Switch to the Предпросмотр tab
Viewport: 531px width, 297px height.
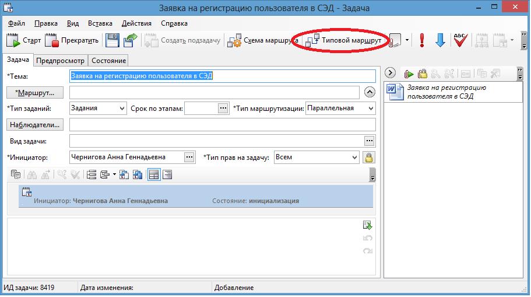click(61, 60)
